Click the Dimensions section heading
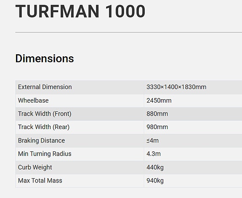 click(x=45, y=58)
